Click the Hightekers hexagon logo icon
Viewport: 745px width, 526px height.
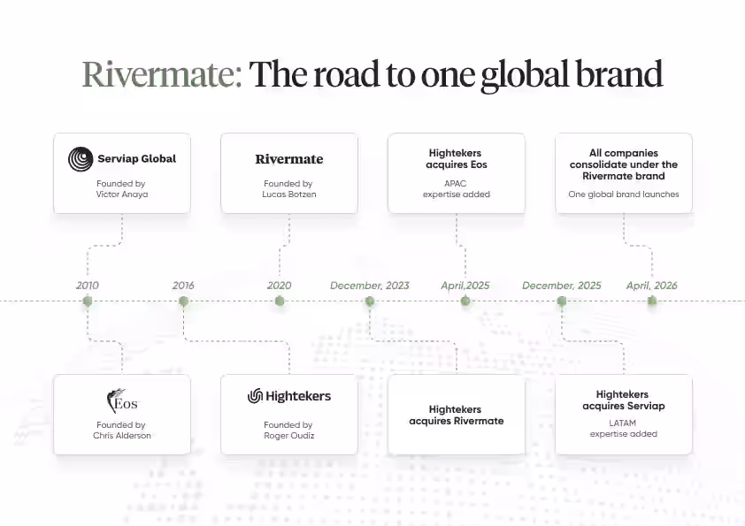[x=255, y=395]
